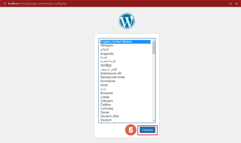Click the language list scroll up arrow
241x143 pixels.
(x=154, y=40)
